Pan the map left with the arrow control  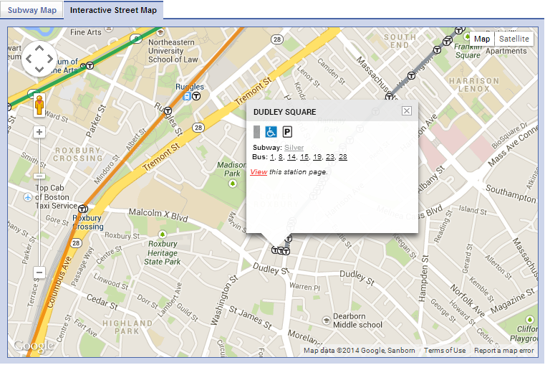click(x=29, y=59)
